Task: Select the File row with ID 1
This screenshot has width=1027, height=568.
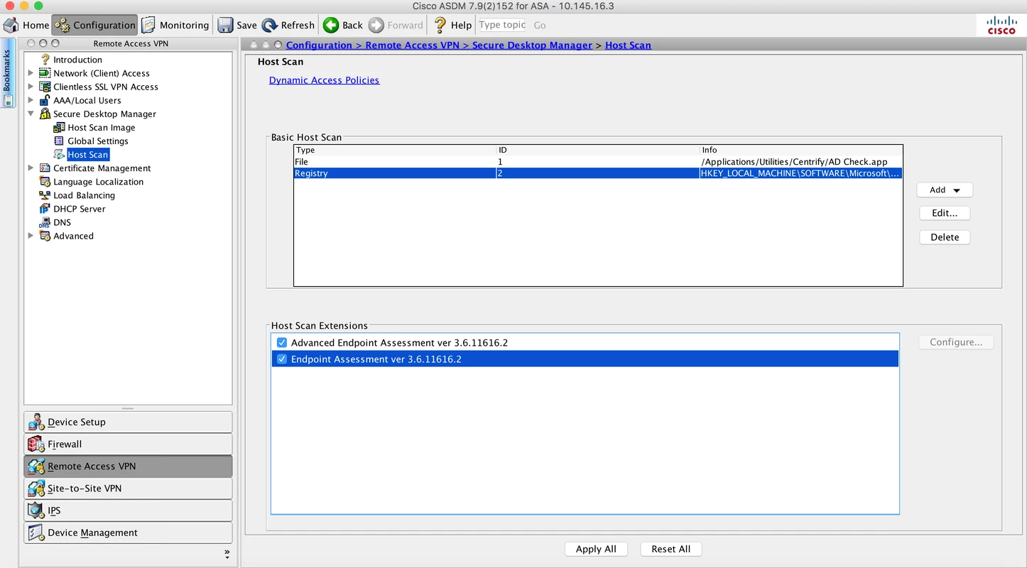Action: 598,162
